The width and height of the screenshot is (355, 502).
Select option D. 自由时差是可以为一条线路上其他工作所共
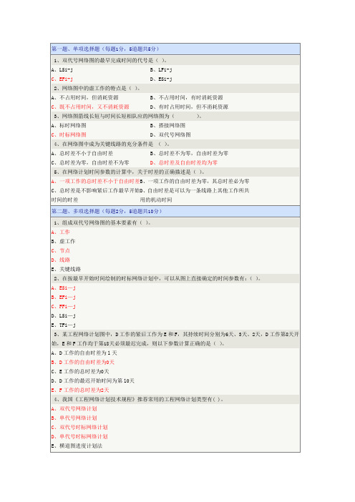(x=195, y=190)
